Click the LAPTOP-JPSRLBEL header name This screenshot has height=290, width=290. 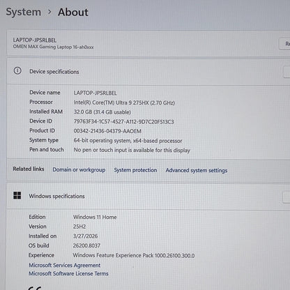[x=35, y=40]
